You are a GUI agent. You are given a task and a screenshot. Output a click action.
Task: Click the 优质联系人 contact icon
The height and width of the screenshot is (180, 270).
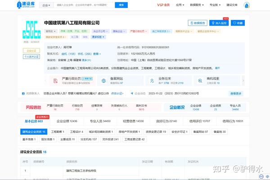[x=23, y=94]
